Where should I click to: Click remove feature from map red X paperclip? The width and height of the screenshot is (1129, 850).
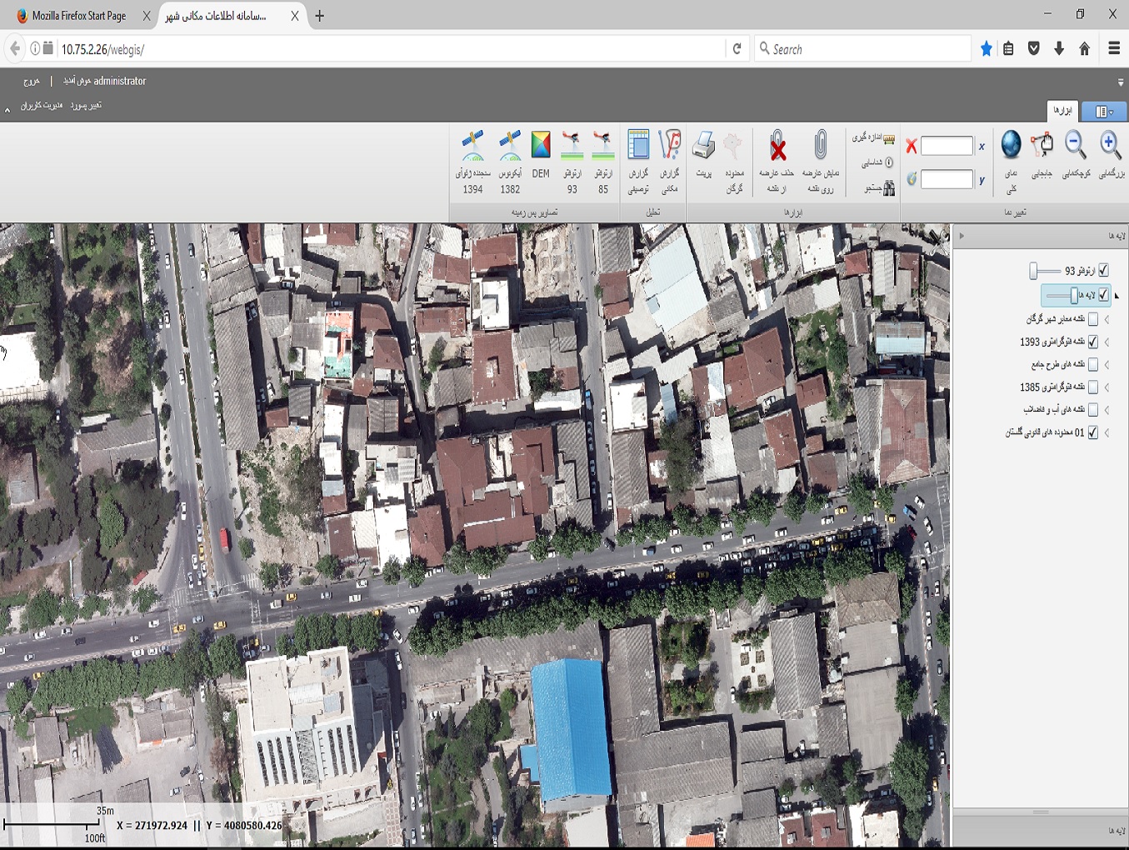pos(777,147)
